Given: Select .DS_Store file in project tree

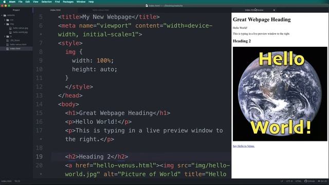Looking at the screenshot, I should click(x=15, y=40).
